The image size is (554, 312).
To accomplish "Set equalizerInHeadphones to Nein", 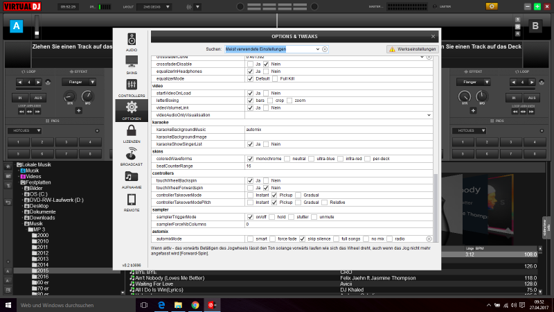I will click(266, 71).
